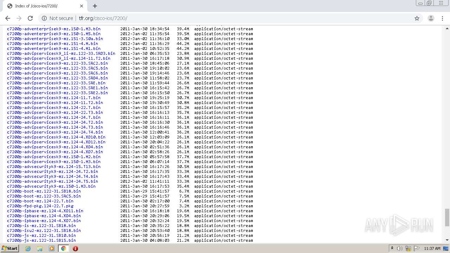
Task: Open c7200p-fpd-pkg.124-22.T.pkg link
Action: [40, 206]
